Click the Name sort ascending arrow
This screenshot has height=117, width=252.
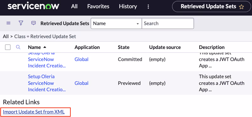[45, 47]
